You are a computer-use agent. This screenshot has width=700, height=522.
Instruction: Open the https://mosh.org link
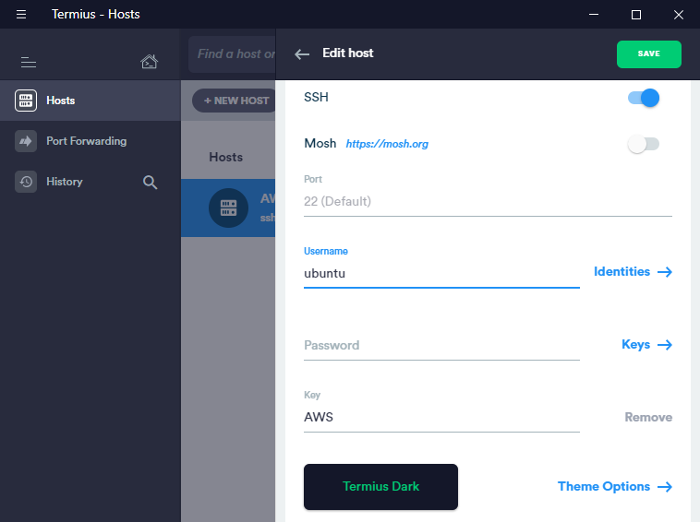387,144
